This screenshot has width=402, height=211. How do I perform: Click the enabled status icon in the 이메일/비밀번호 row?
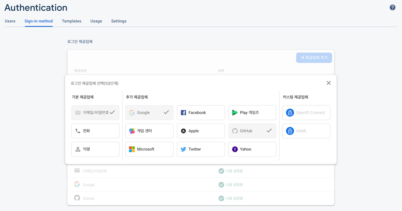[x=221, y=171]
